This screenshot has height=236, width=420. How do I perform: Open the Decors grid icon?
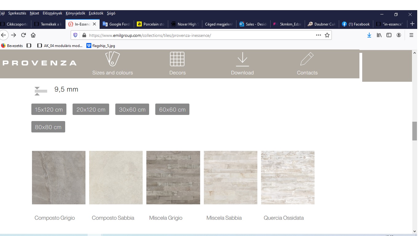pos(177,59)
